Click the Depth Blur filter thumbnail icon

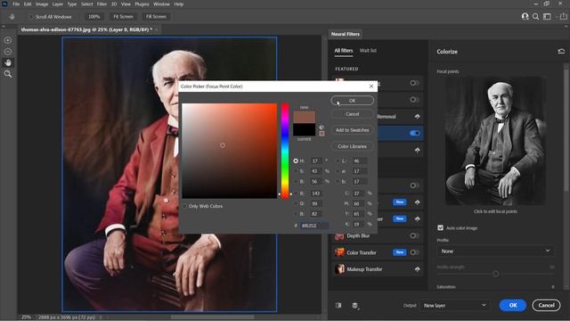click(339, 235)
